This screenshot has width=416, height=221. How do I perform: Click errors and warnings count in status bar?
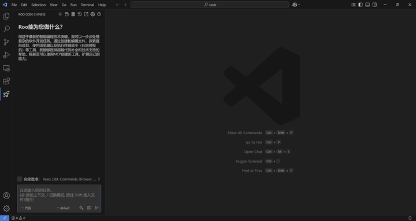tap(18, 218)
